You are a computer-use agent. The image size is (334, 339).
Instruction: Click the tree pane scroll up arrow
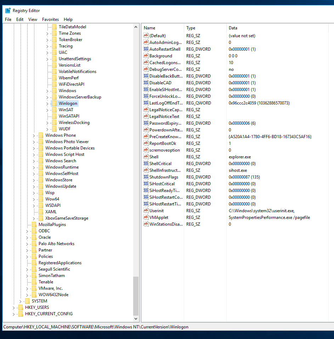click(136, 27)
